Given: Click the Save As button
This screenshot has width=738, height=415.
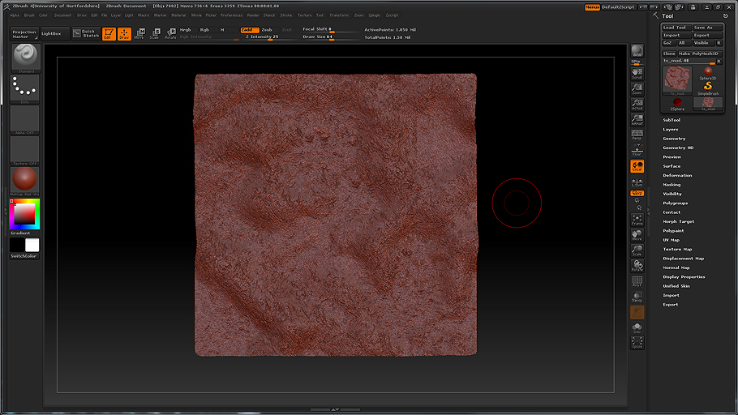Looking at the screenshot, I should coord(707,28).
